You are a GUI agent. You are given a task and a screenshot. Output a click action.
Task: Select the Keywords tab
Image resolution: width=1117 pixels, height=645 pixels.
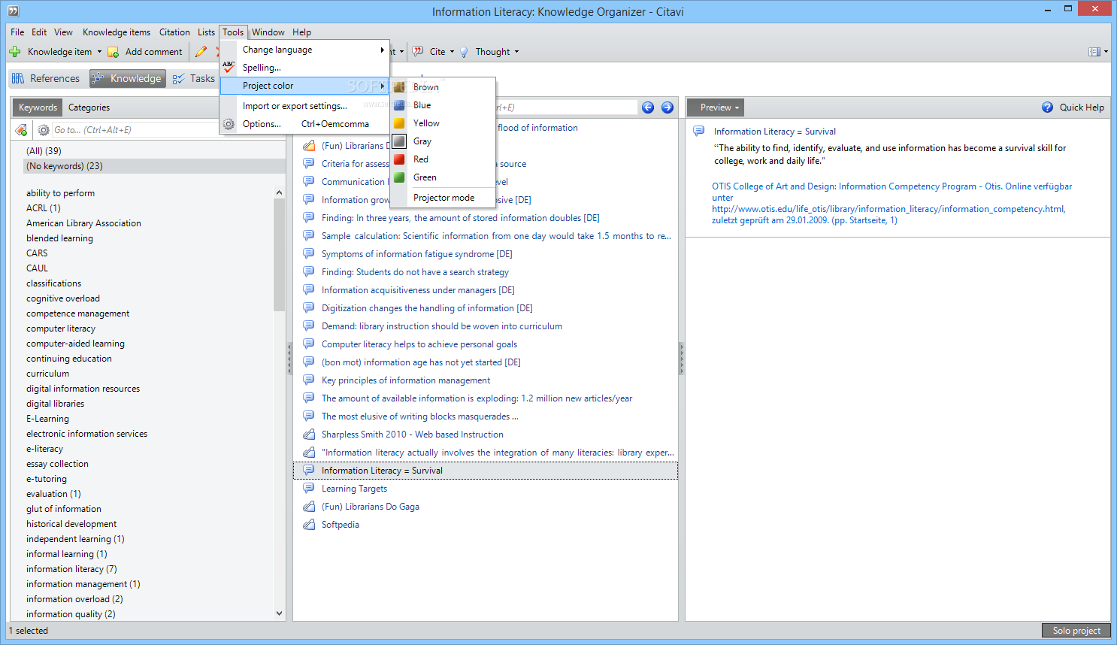pos(38,107)
